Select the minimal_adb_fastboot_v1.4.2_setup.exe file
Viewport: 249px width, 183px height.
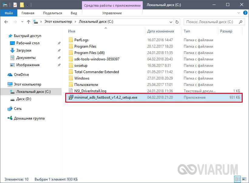106,97
